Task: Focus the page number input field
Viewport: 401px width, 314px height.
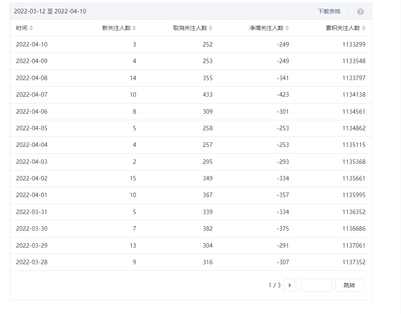Action: [x=316, y=285]
